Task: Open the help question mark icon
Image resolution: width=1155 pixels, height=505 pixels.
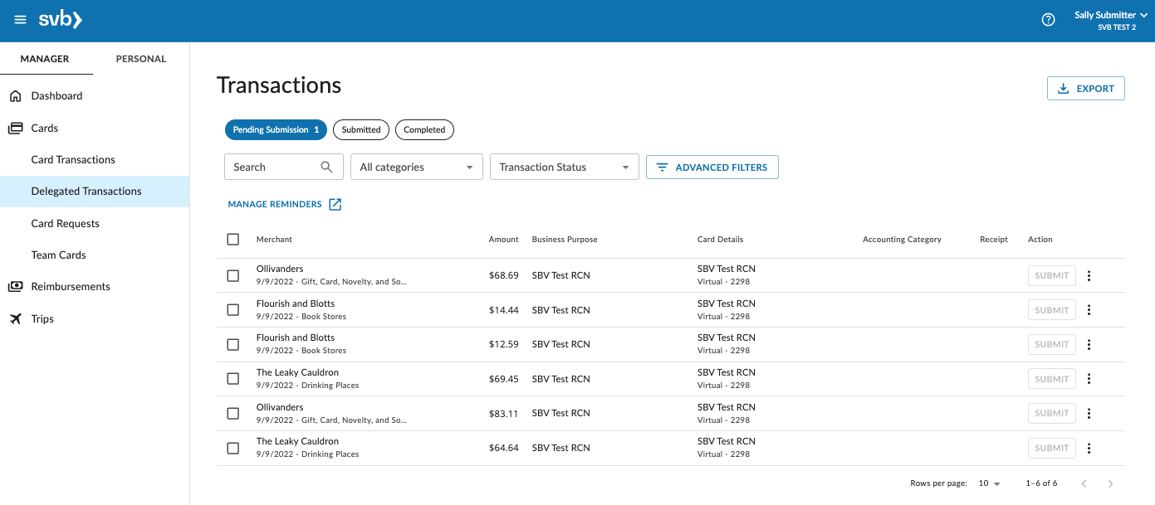Action: coord(1048,20)
